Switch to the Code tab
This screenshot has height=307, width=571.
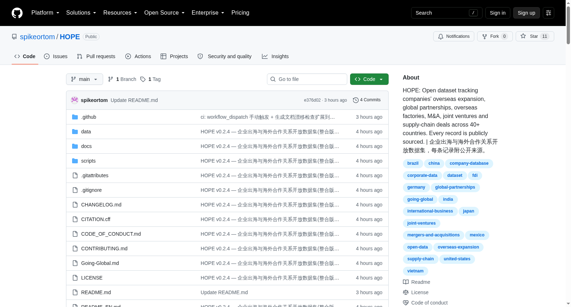[25, 56]
